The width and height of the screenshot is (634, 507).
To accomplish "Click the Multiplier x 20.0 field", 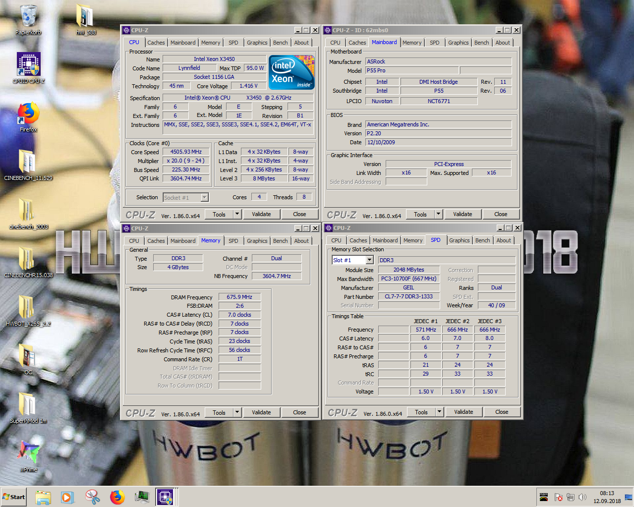I will tap(186, 161).
